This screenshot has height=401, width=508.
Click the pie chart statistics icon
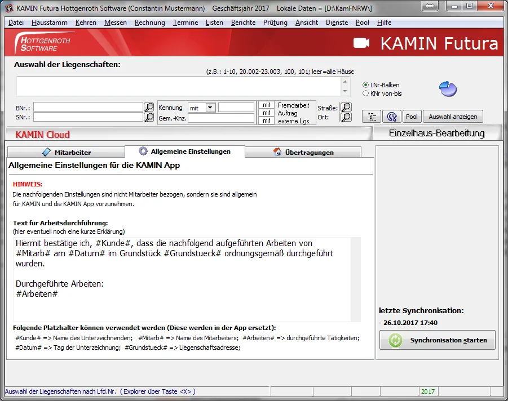point(448,88)
